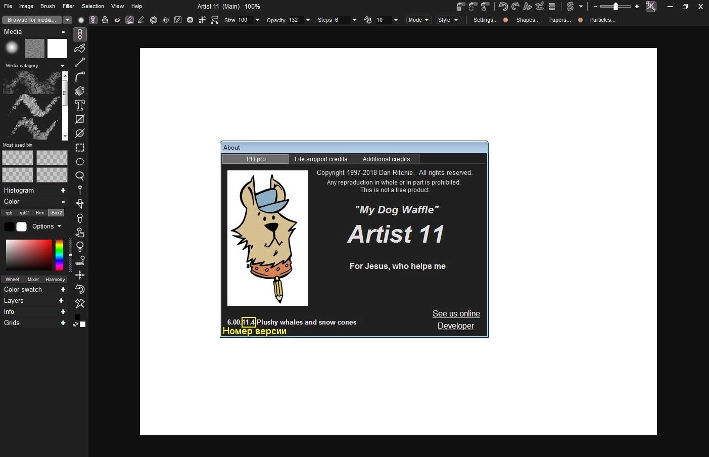This screenshot has width=709, height=457.
Task: Open the Style dropdown
Action: [448, 20]
